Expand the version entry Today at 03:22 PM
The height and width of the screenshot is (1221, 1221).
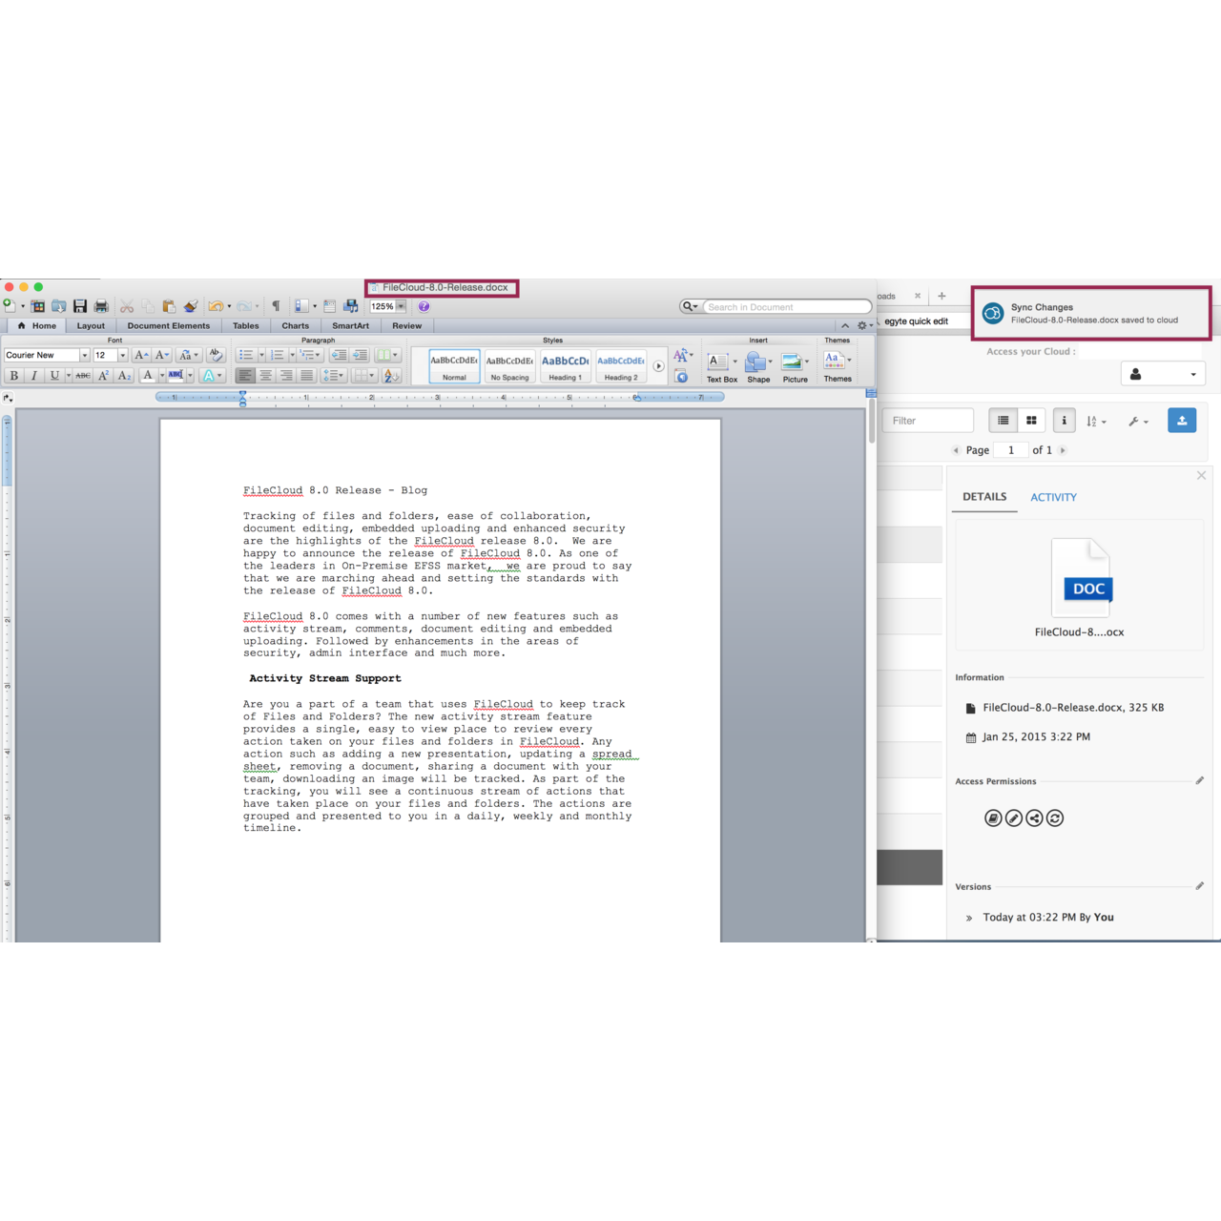tap(969, 918)
